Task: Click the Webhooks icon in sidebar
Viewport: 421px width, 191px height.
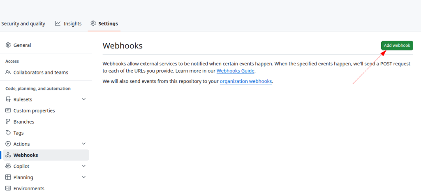Action: click(8, 155)
